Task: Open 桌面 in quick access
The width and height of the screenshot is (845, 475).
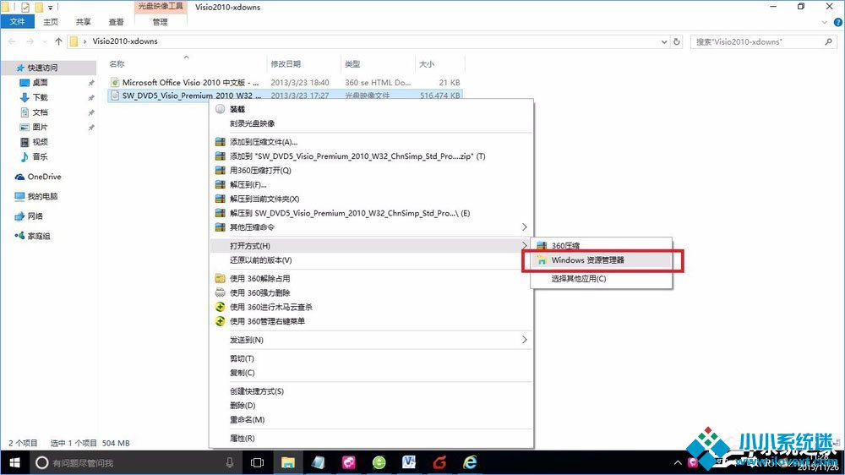Action: [x=40, y=83]
